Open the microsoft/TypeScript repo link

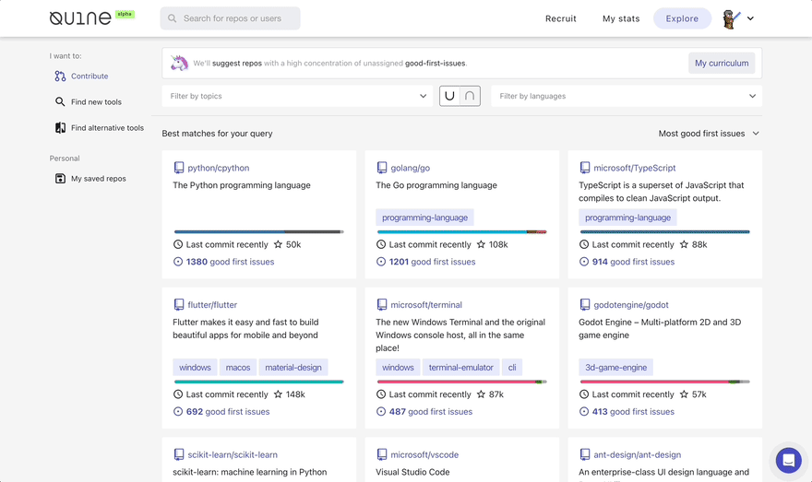click(x=635, y=168)
